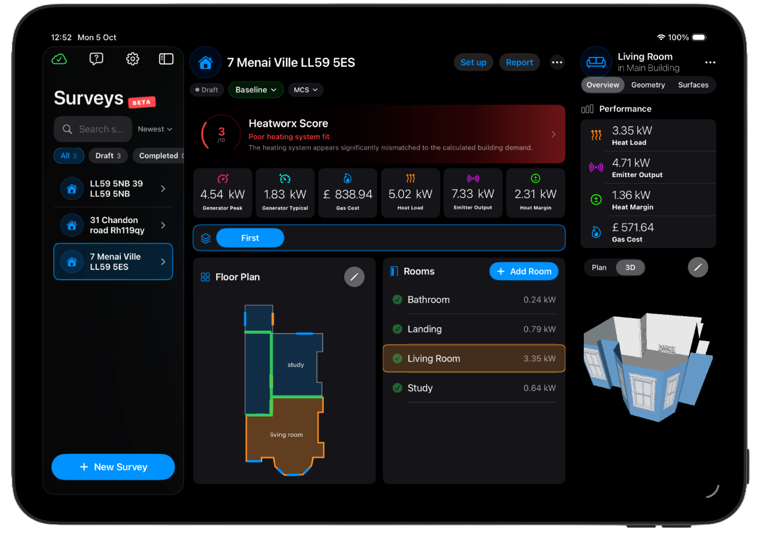Viewport: 758px width, 534px height.
Task: Click the Performance bar chart icon
Action: pyautogui.click(x=587, y=109)
